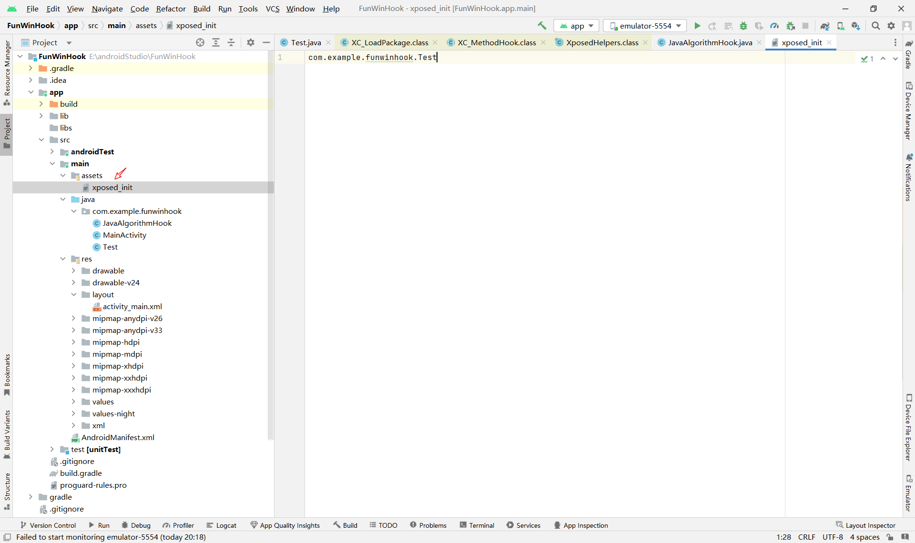Switch to the JavaAlgorithmHook.java tab

tap(710, 42)
